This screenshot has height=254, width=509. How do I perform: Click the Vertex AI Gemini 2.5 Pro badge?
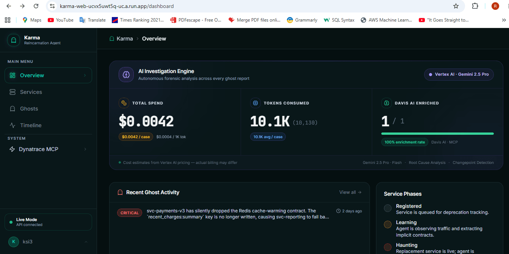pyautogui.click(x=459, y=75)
